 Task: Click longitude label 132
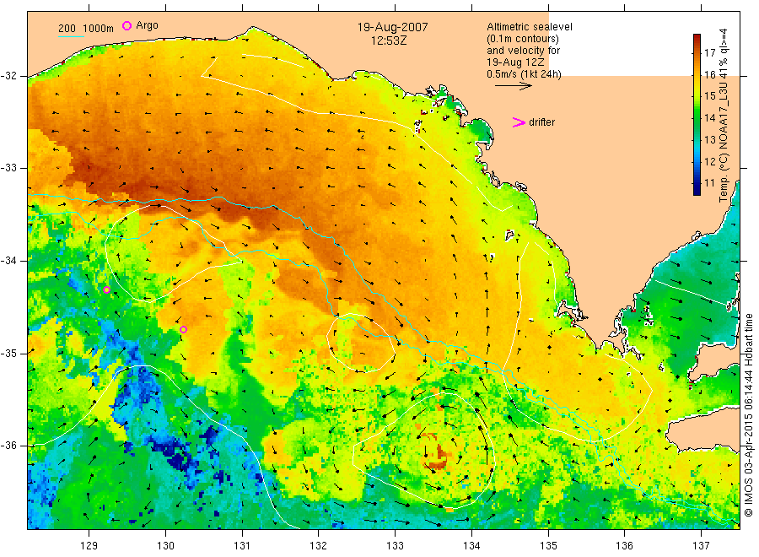[319, 546]
